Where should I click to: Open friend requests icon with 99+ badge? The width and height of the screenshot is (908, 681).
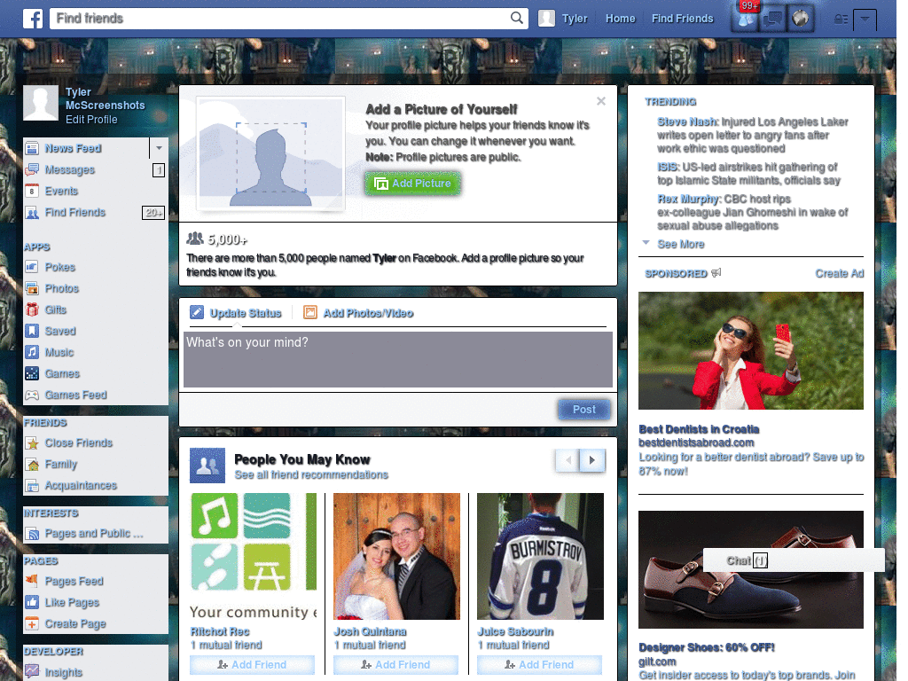[x=745, y=19]
